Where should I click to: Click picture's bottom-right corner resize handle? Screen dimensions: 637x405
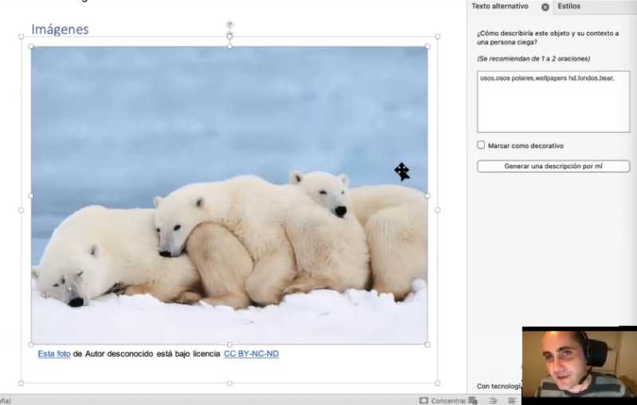(x=428, y=344)
